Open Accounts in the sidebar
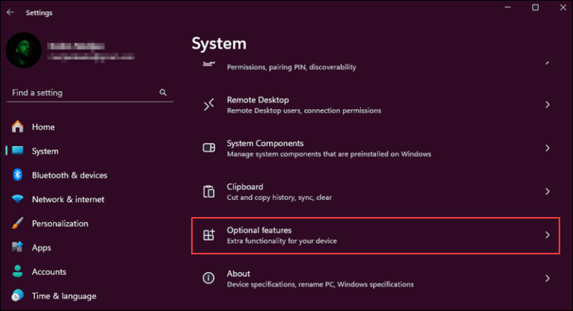 click(48, 271)
